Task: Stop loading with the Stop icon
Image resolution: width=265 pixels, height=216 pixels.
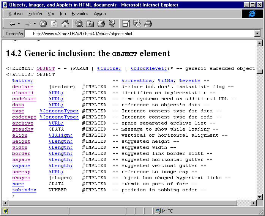Action: coord(43,24)
